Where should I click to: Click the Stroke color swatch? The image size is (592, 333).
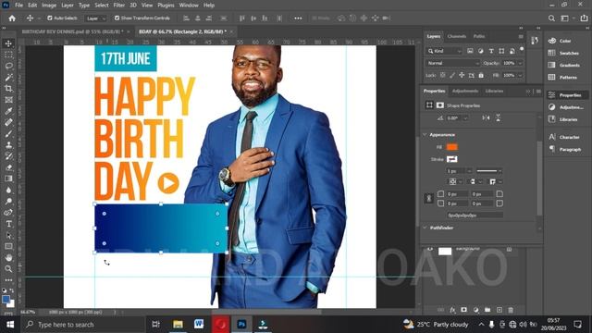pyautogui.click(x=452, y=159)
